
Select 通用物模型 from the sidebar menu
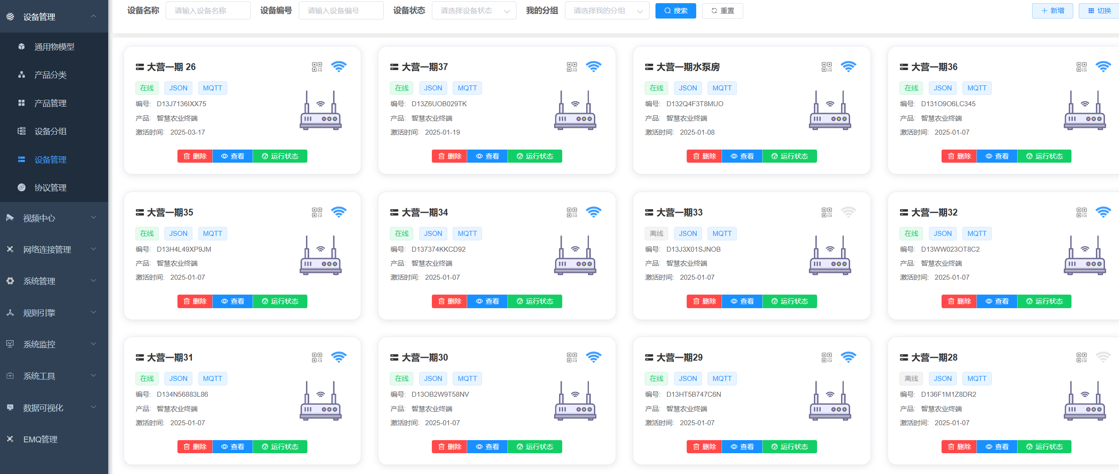[54, 46]
